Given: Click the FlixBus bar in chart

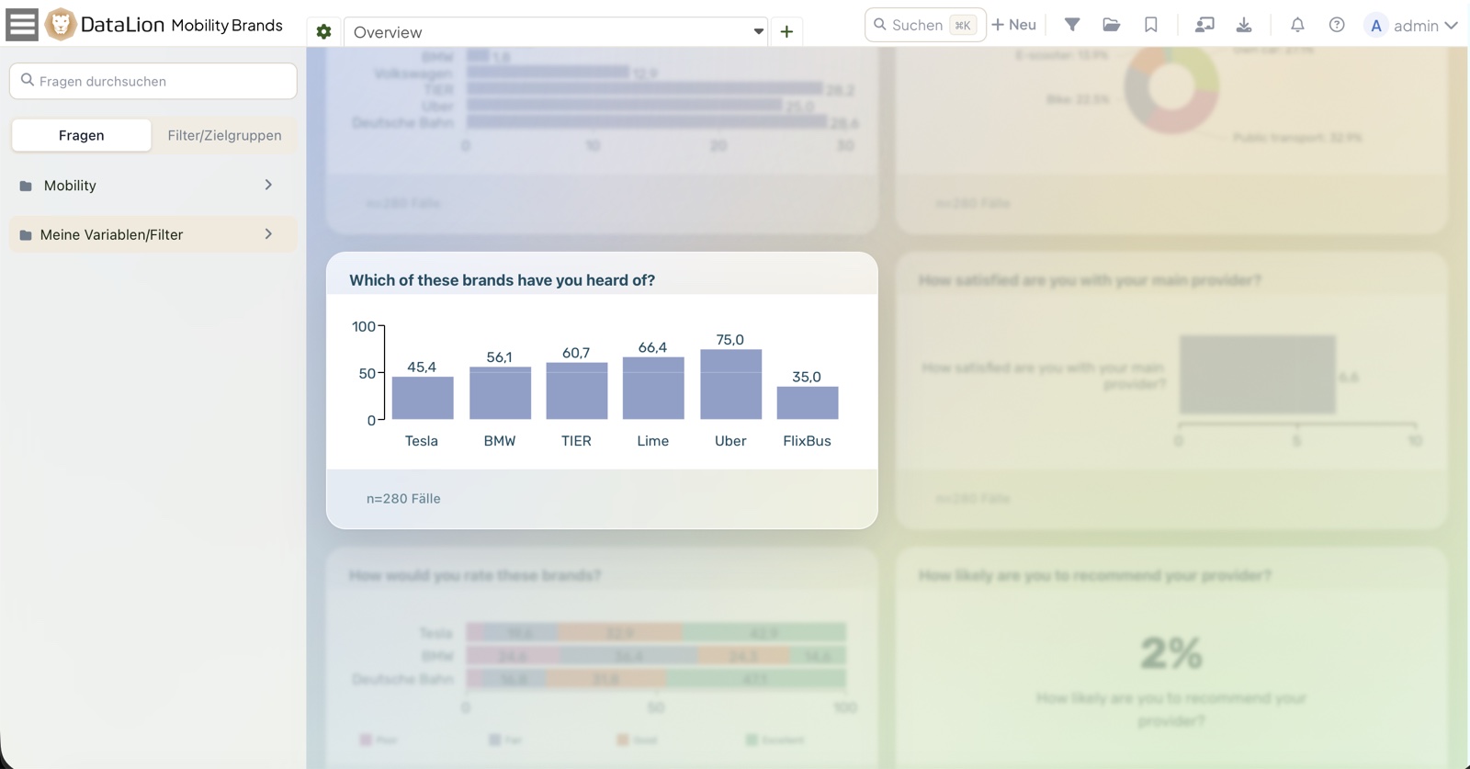Looking at the screenshot, I should (x=808, y=403).
